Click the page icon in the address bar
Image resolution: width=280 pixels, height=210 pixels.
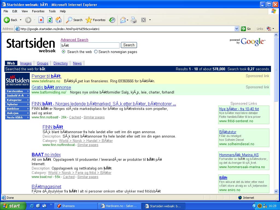(x=17, y=29)
